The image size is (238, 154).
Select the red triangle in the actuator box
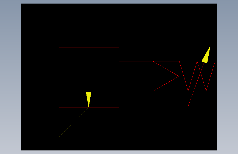click(x=166, y=76)
